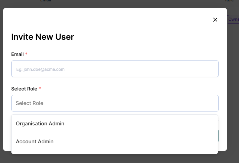Click blank space right of Account Admin
Image resolution: width=239 pixels, height=163 pixels.
(x=138, y=142)
